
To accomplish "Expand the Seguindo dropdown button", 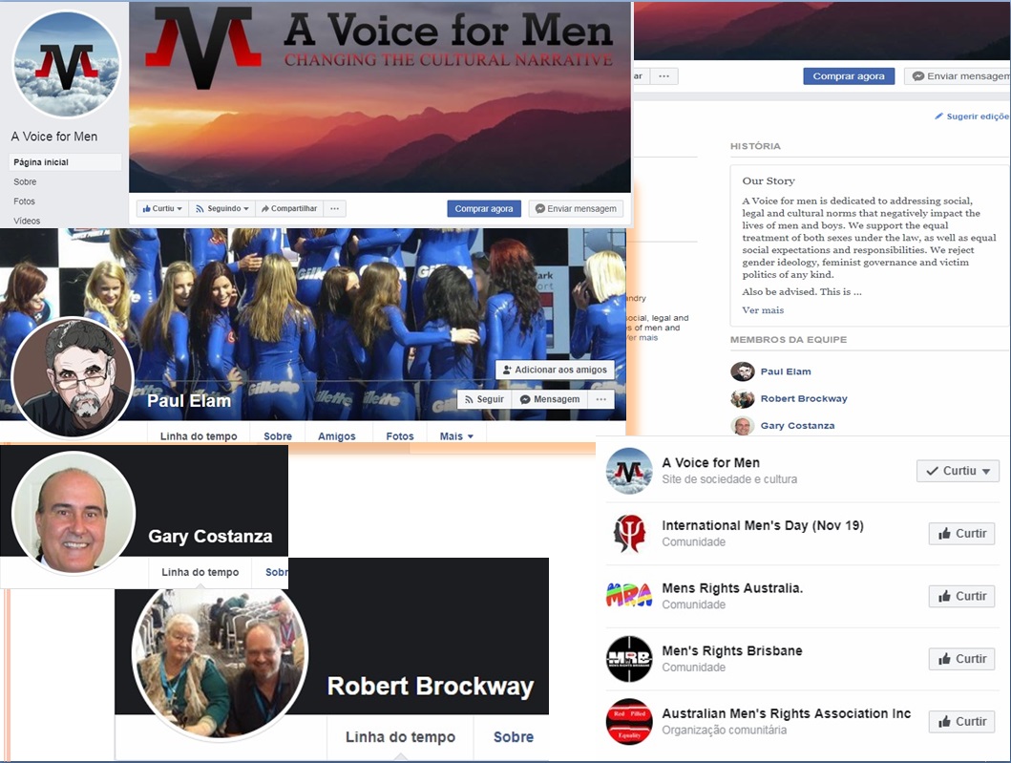I will click(221, 208).
